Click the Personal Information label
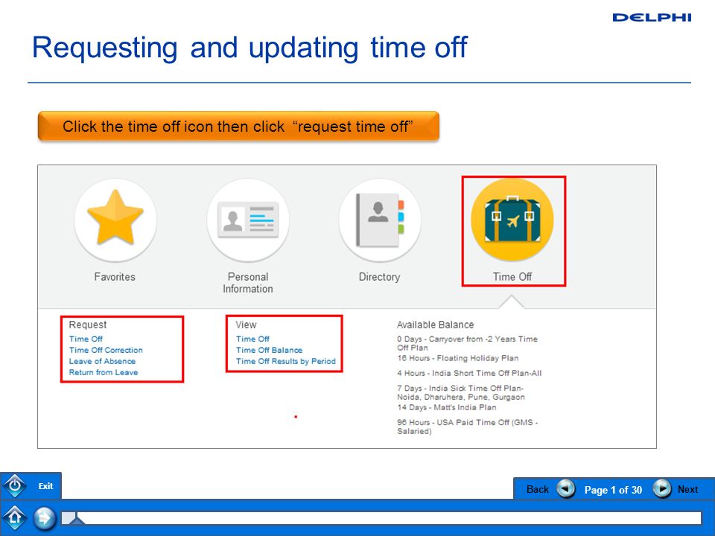715x536 pixels. (247, 283)
